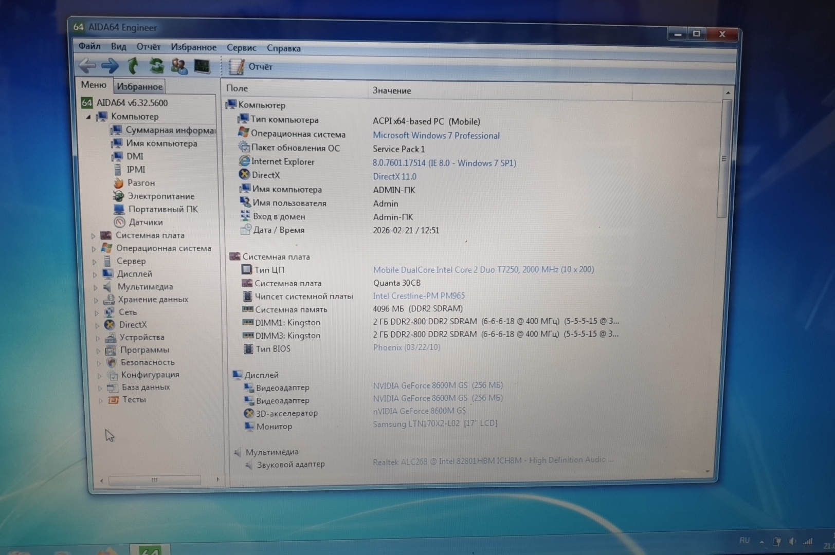Click the monitor diagnostics toolbar icon
Screen dimensions: 835x555
[202, 66]
